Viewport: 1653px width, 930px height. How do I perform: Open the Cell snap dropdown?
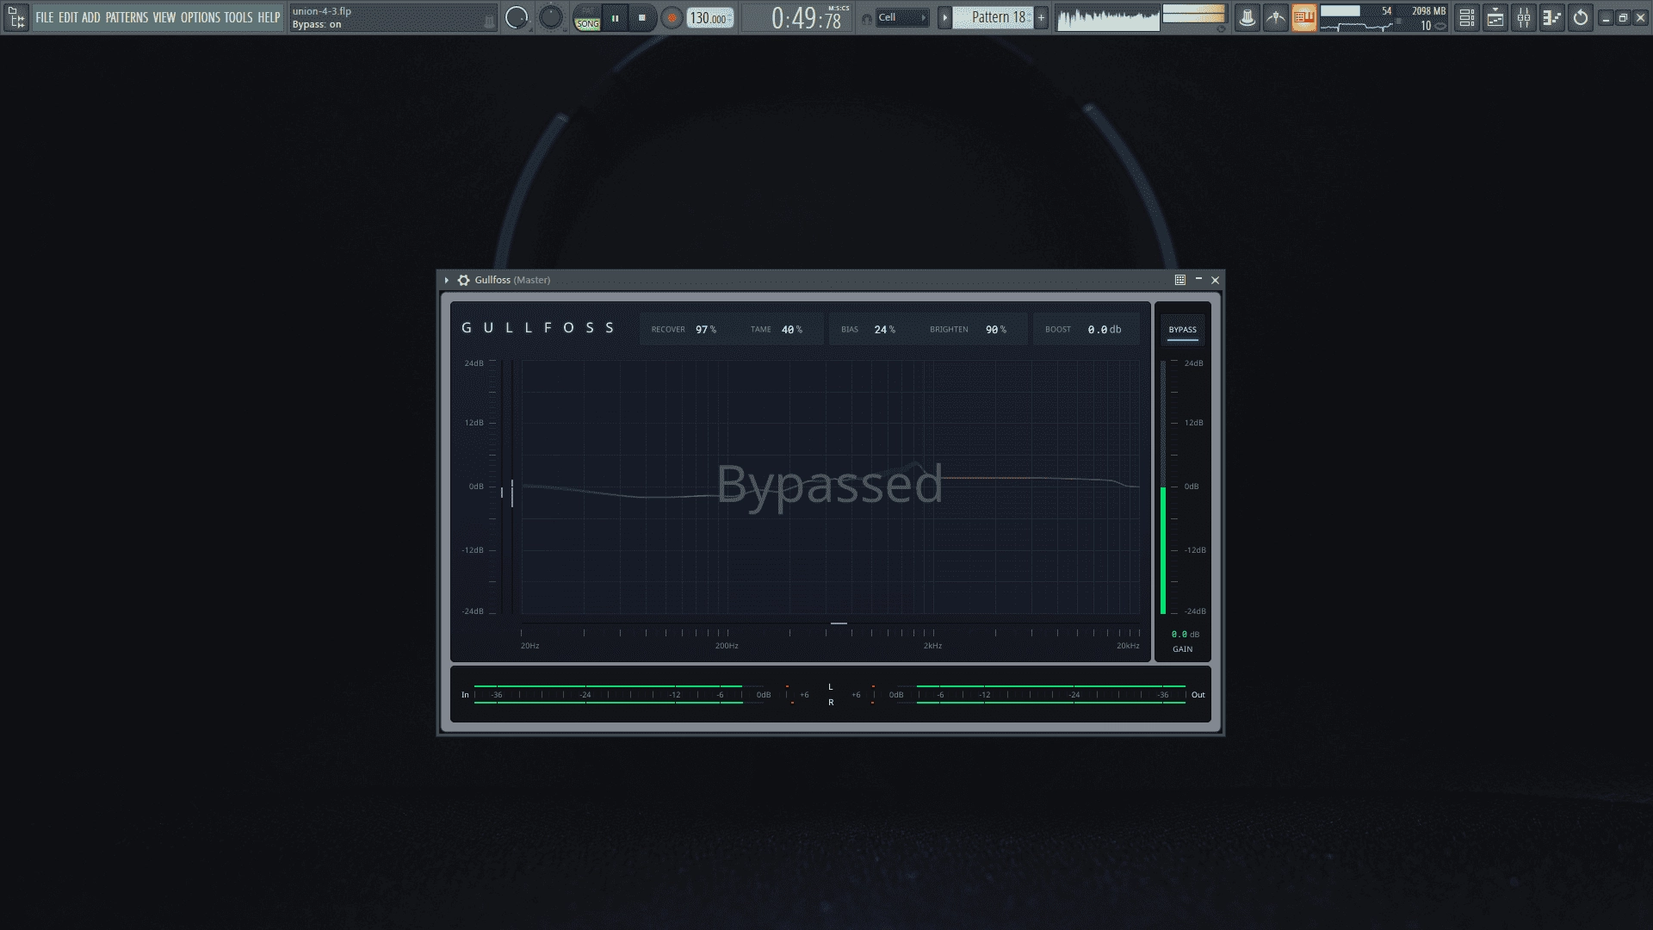tap(902, 17)
